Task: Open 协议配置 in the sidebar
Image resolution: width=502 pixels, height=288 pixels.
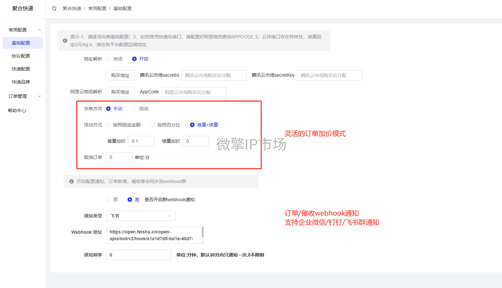Action: (21, 56)
